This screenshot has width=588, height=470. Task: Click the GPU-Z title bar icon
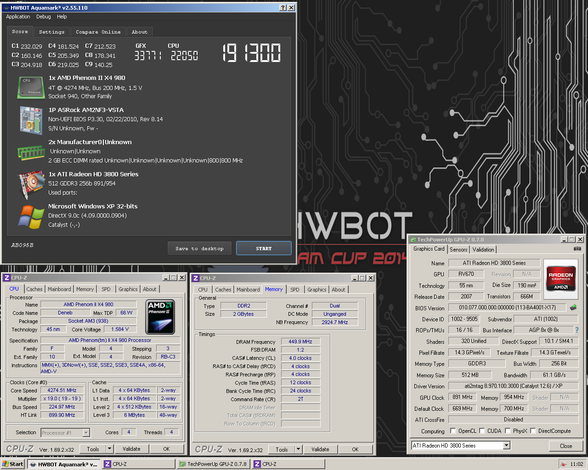click(x=413, y=240)
